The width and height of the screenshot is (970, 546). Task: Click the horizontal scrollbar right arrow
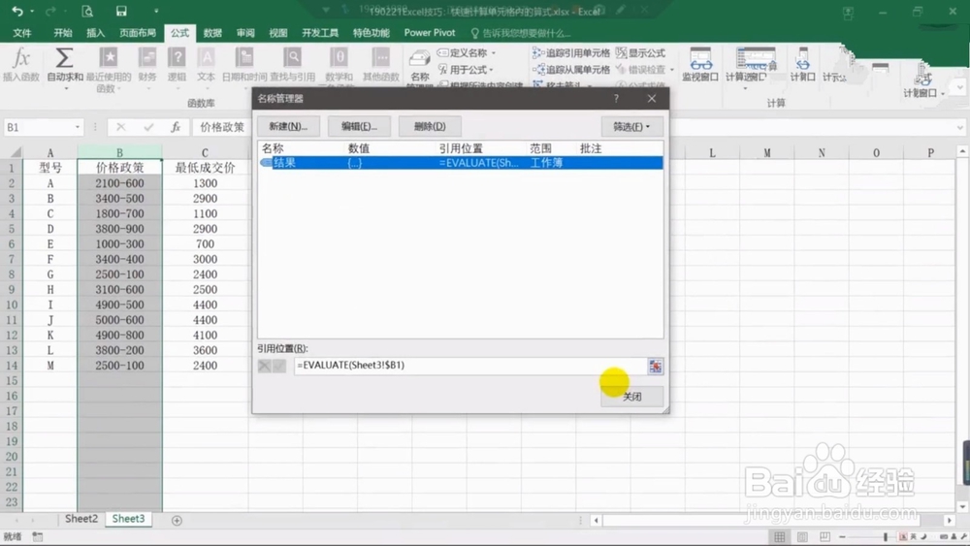click(x=949, y=521)
